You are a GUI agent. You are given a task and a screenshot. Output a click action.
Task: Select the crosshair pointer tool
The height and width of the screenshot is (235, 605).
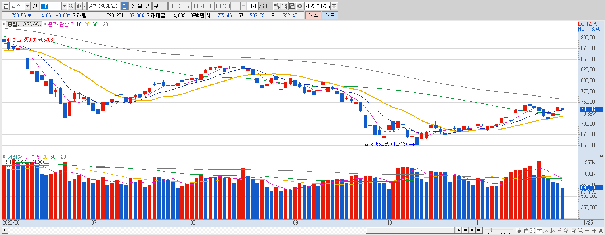click(x=539, y=230)
